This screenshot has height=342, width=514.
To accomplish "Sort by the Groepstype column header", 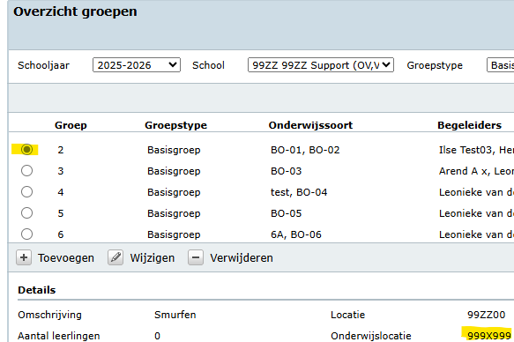I will (x=176, y=125).
